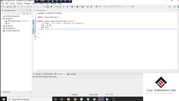The image size is (179, 101).
Task: Collapse All in Package Explorer
Action: (x=24, y=13)
